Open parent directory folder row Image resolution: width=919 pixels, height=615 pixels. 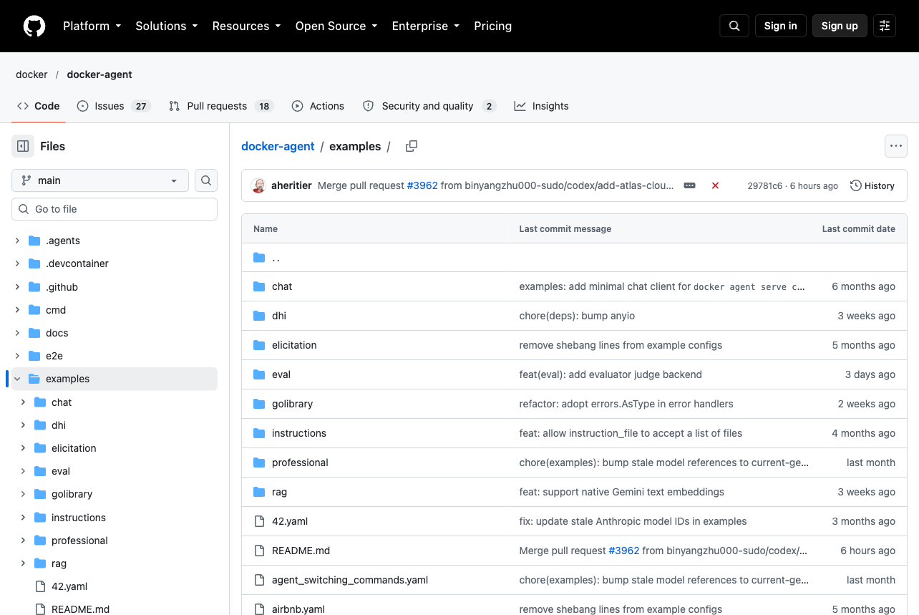coord(574,258)
